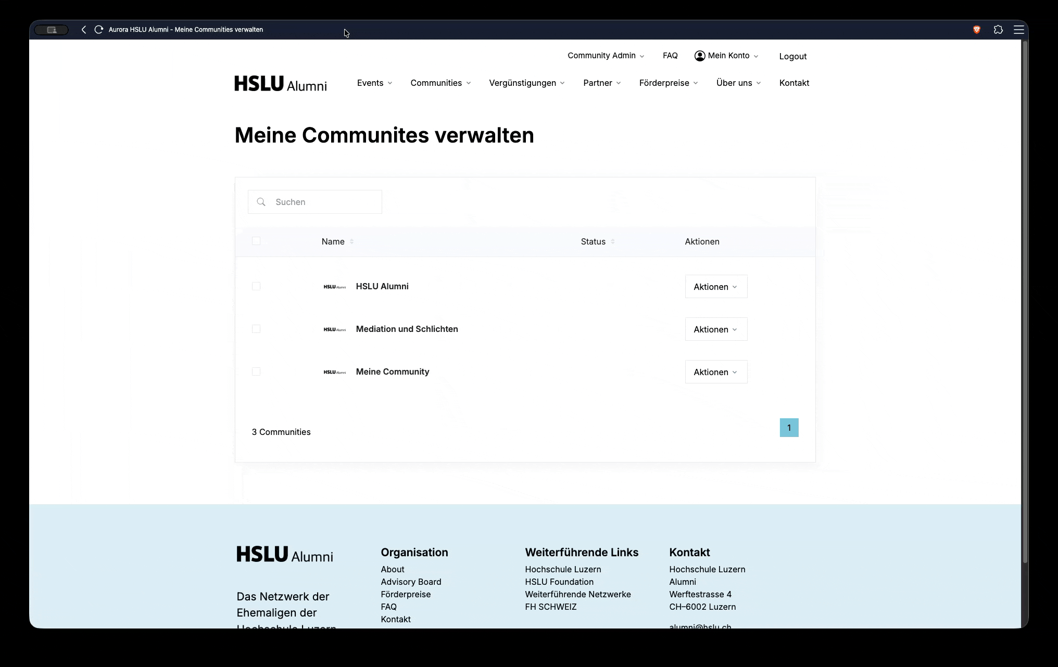Sort table by Status column arrows

click(612, 241)
